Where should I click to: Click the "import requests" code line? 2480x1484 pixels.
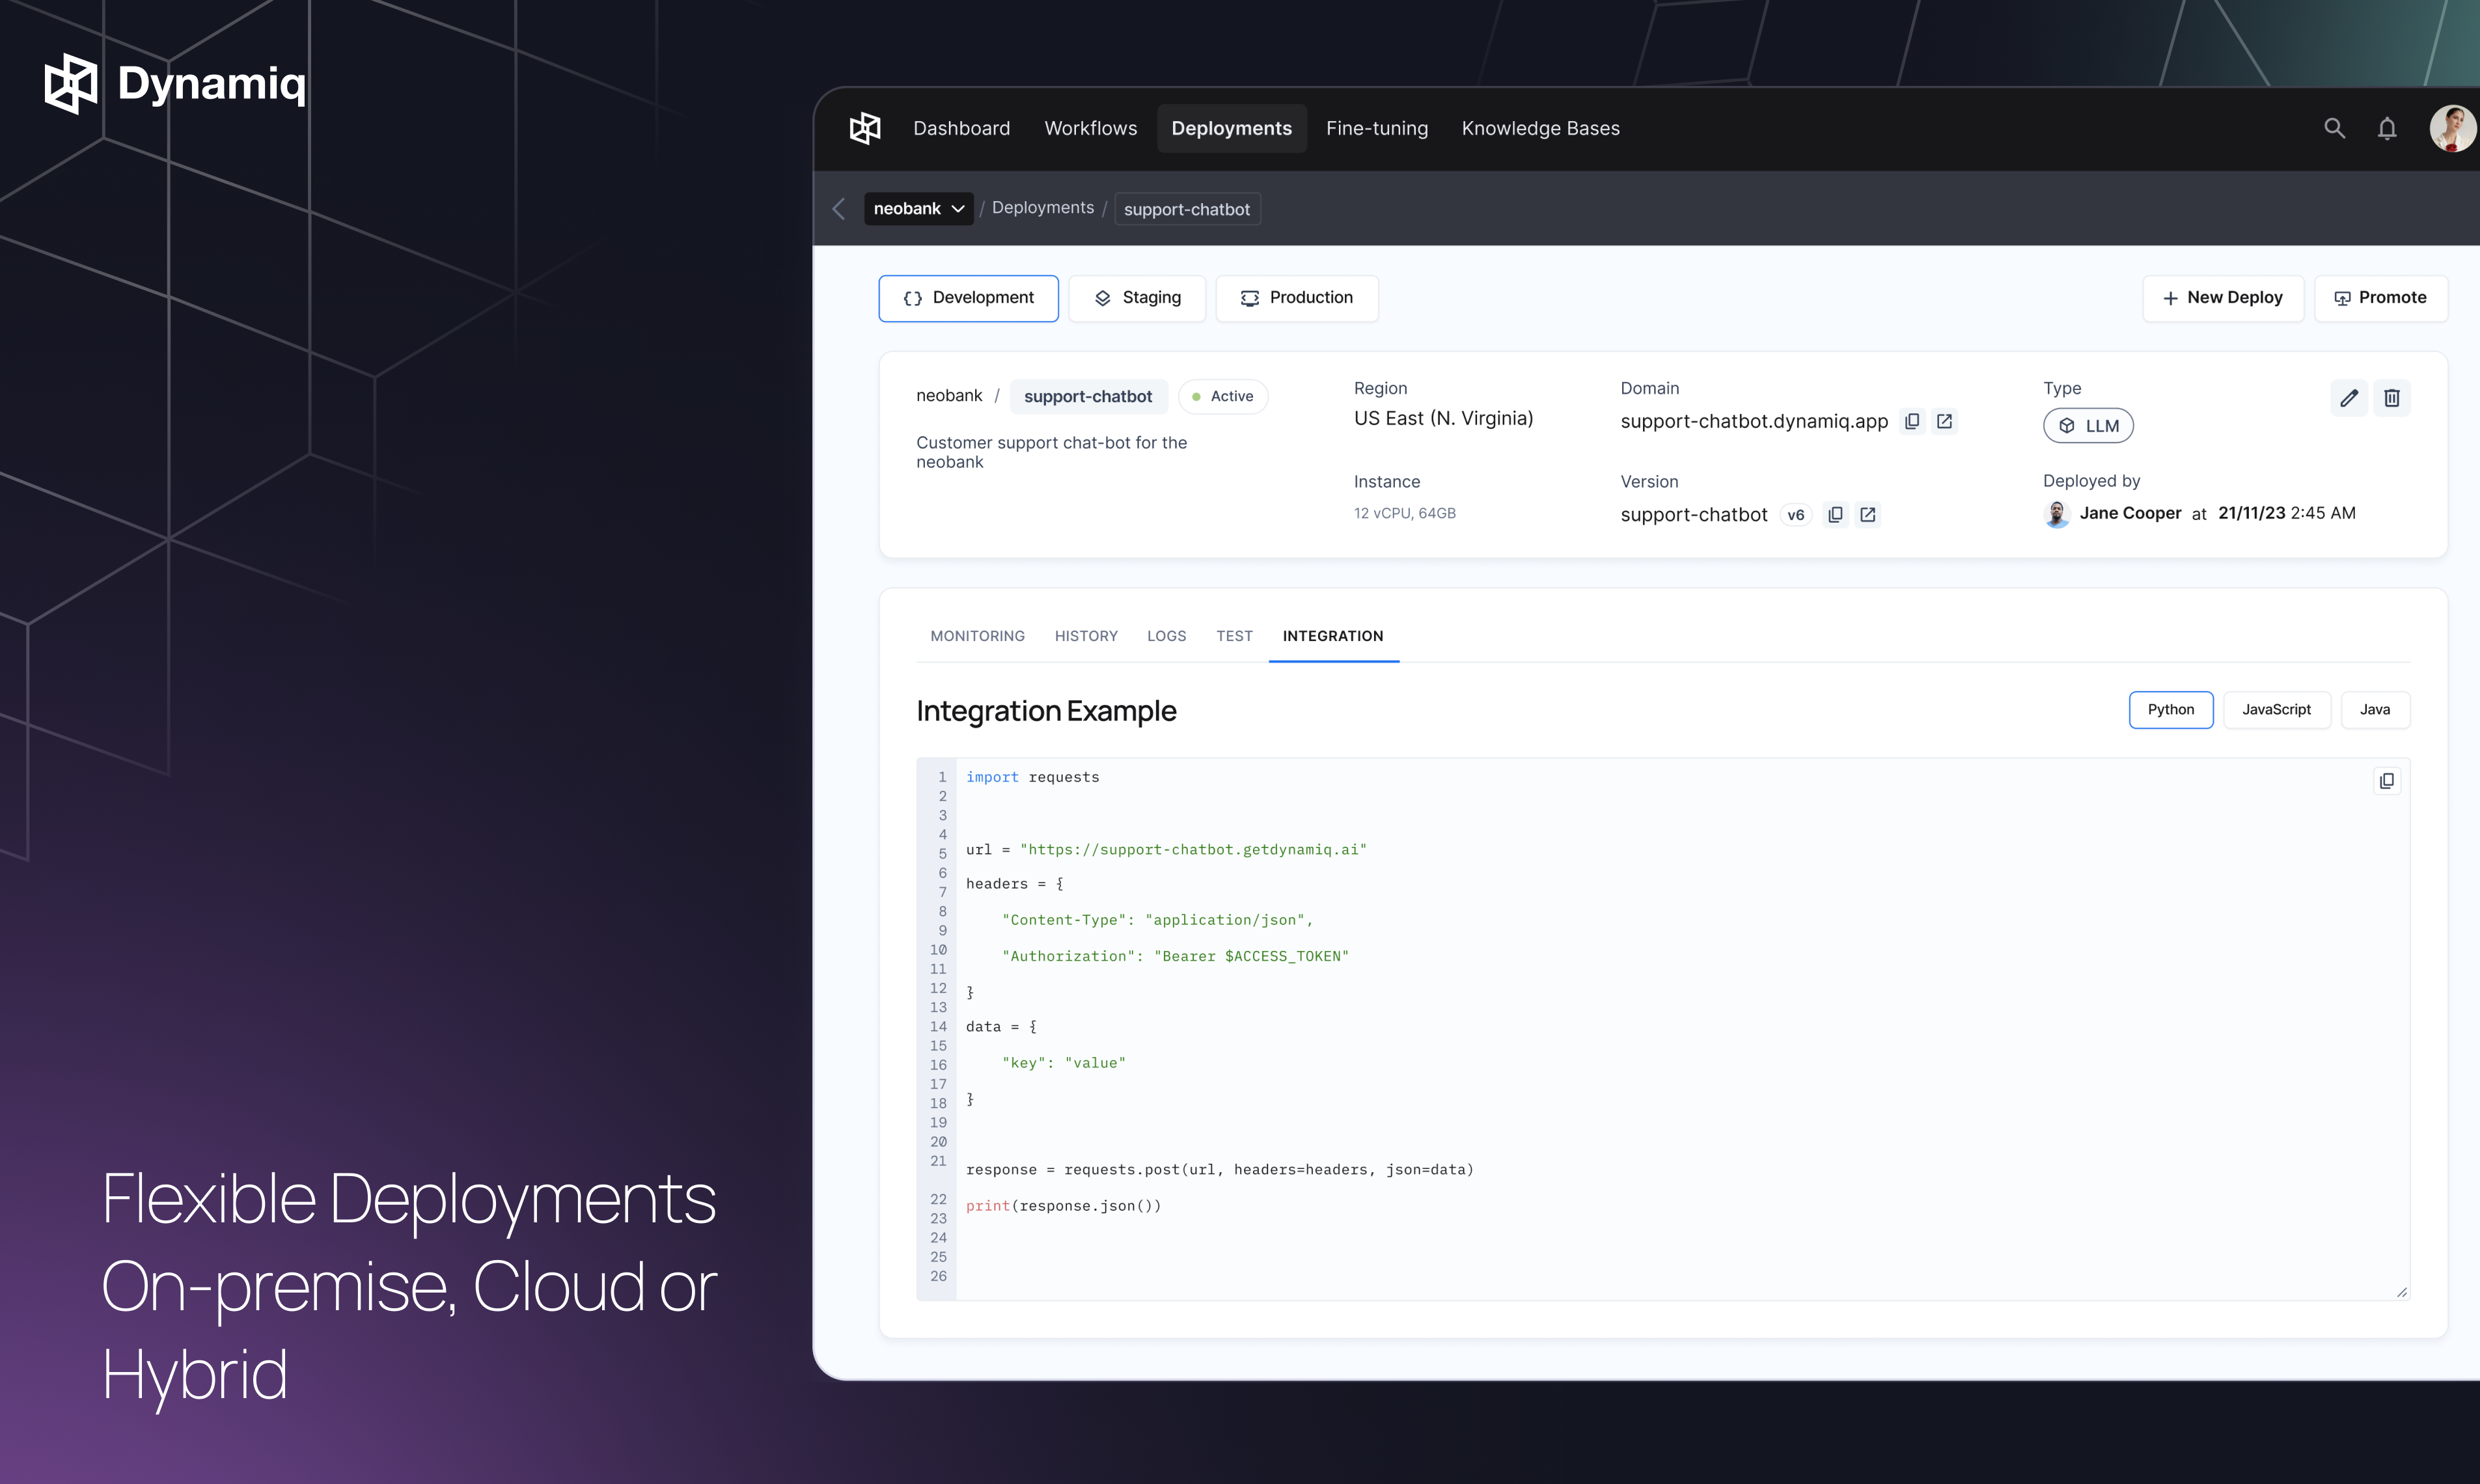[1032, 777]
